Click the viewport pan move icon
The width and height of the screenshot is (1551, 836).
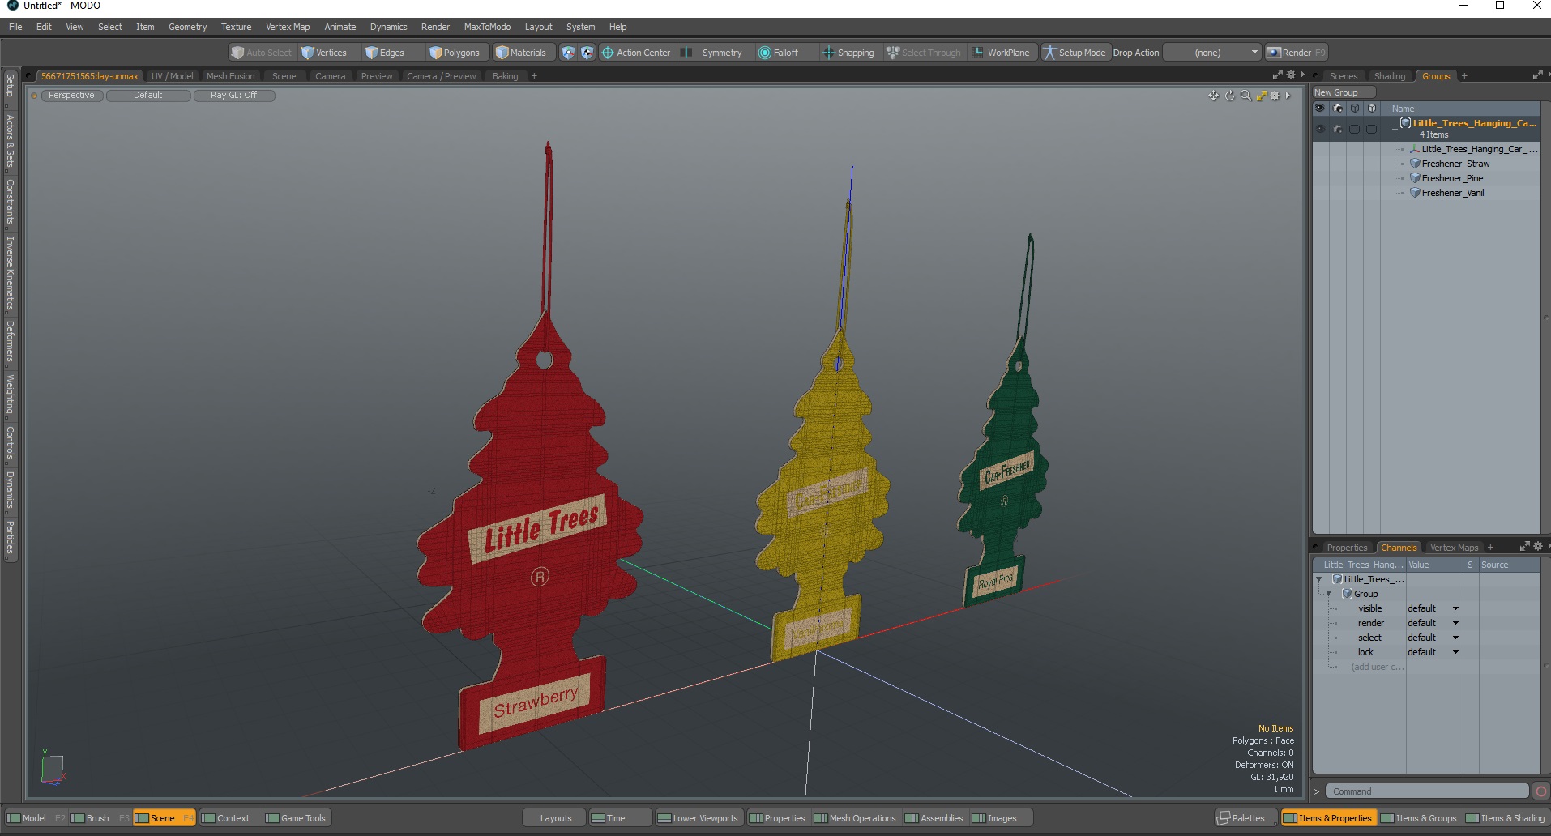1213,96
